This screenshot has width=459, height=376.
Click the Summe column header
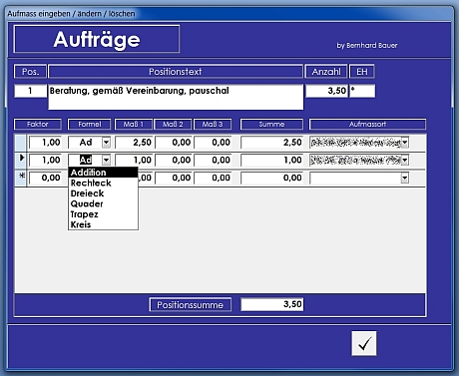tap(271, 125)
